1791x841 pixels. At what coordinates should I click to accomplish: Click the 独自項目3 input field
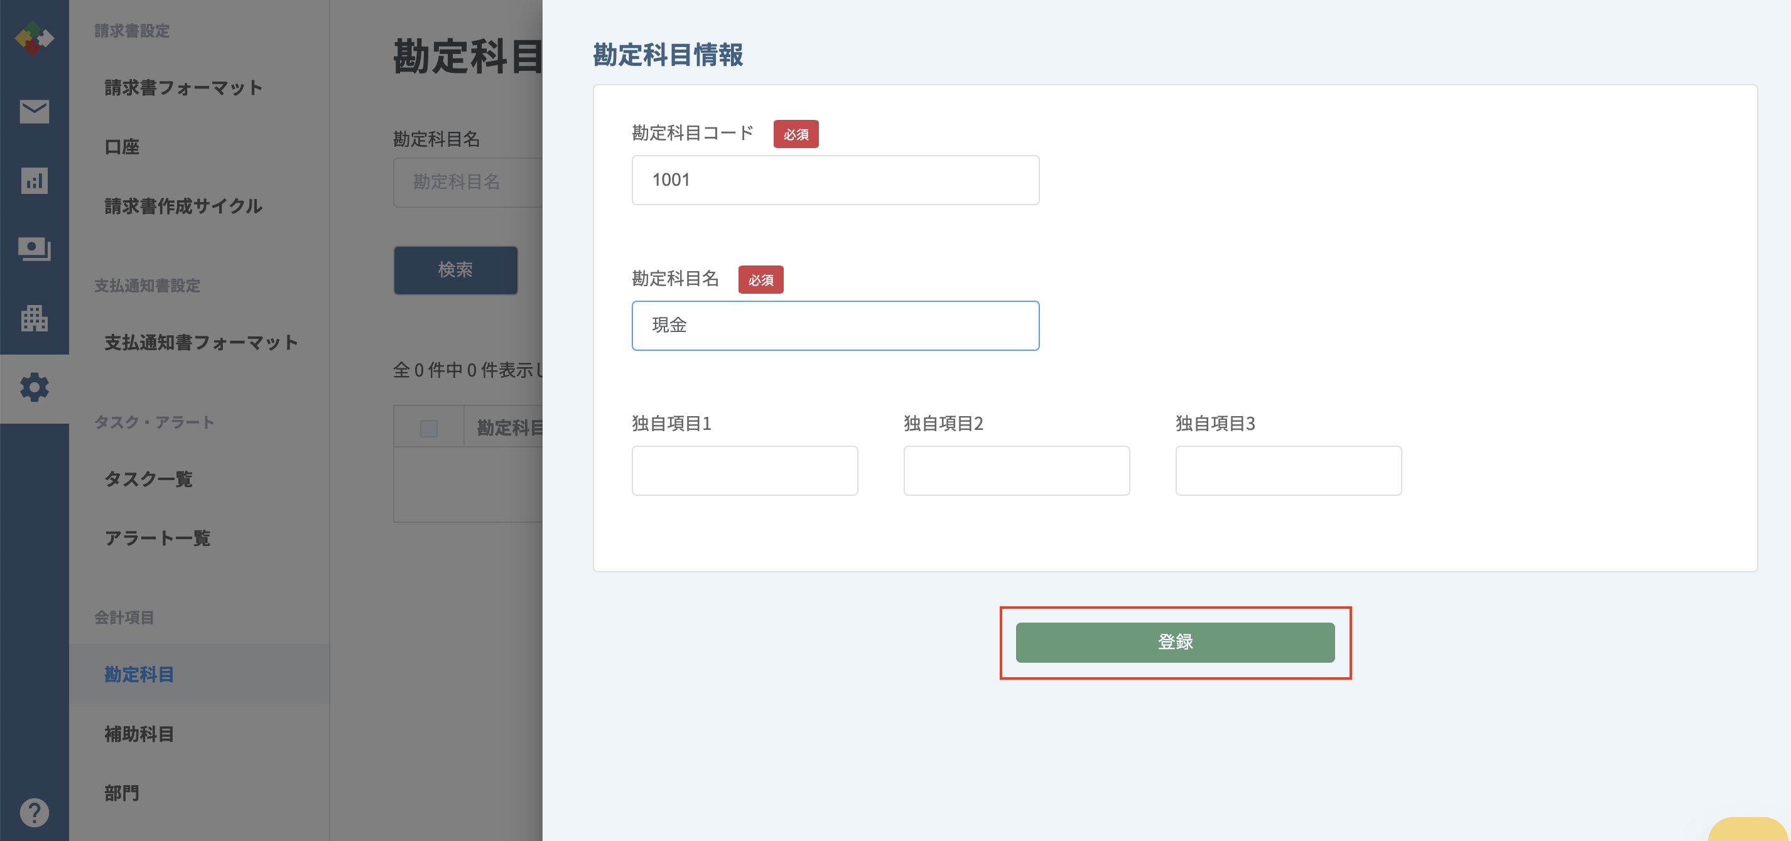[x=1289, y=471]
